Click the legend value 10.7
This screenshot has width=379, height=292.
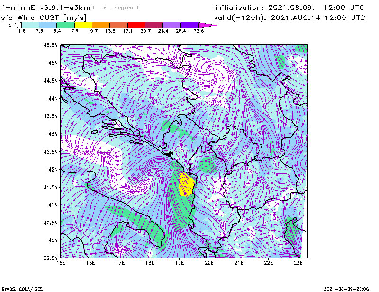[92, 31]
